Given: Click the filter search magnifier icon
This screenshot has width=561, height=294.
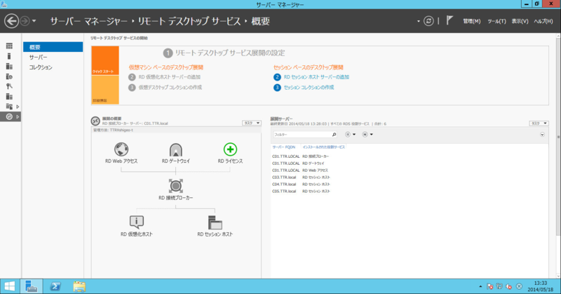Looking at the screenshot, I should click(334, 135).
